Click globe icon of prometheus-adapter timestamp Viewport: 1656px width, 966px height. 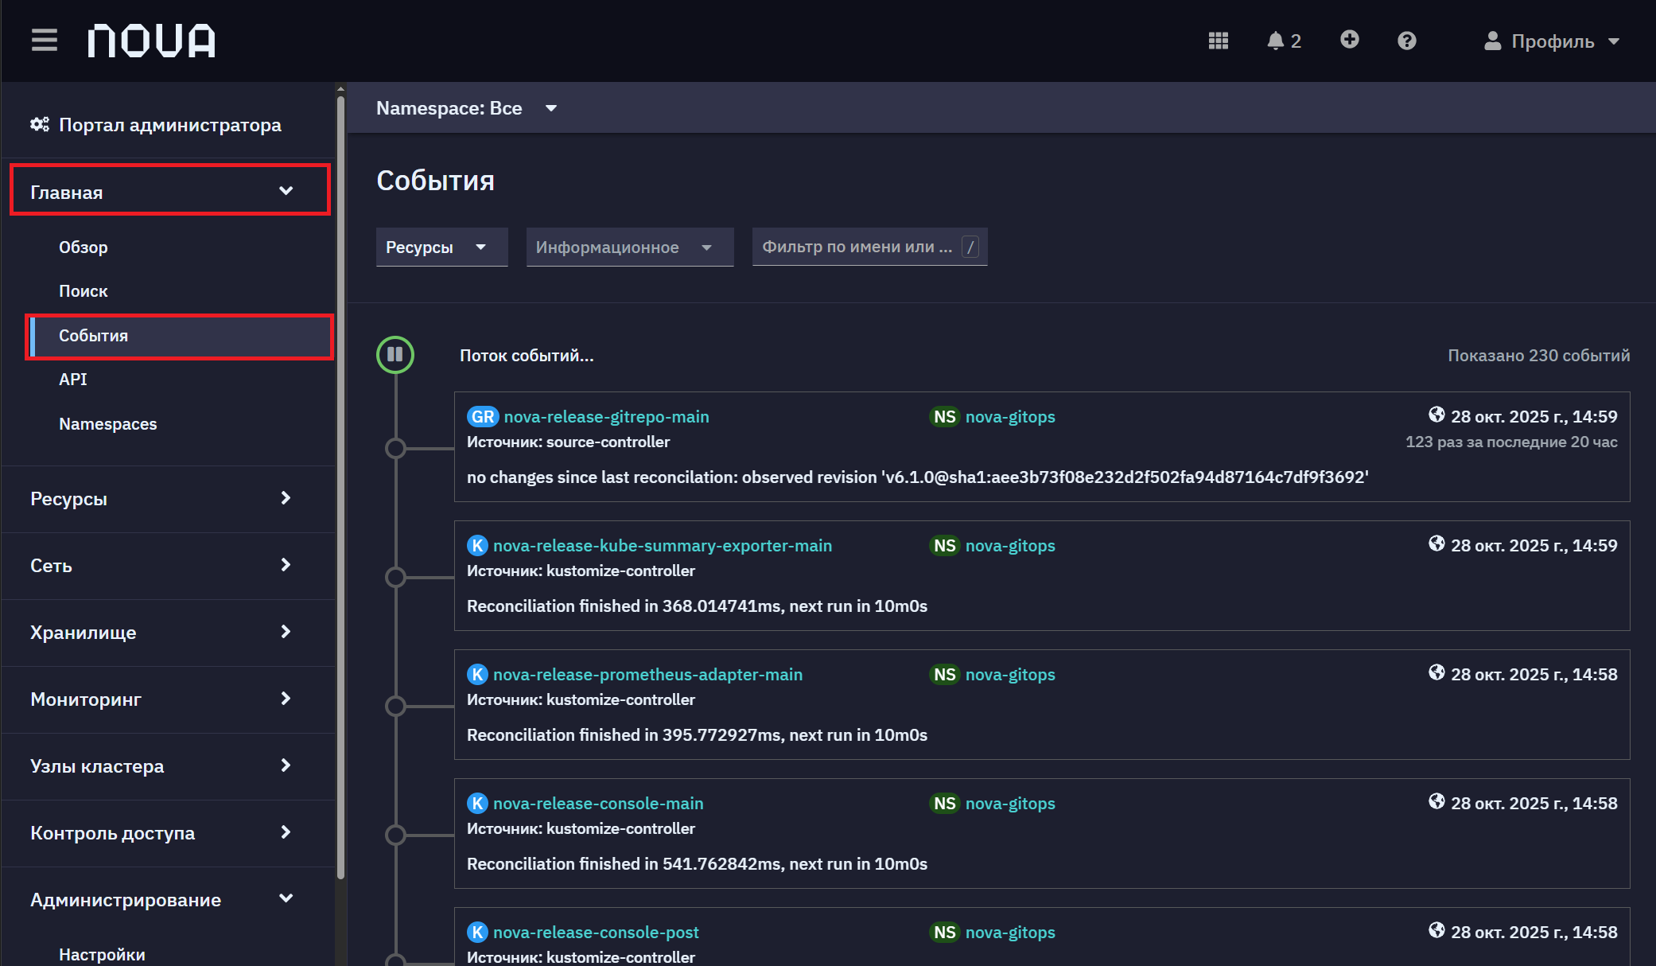1436,672
